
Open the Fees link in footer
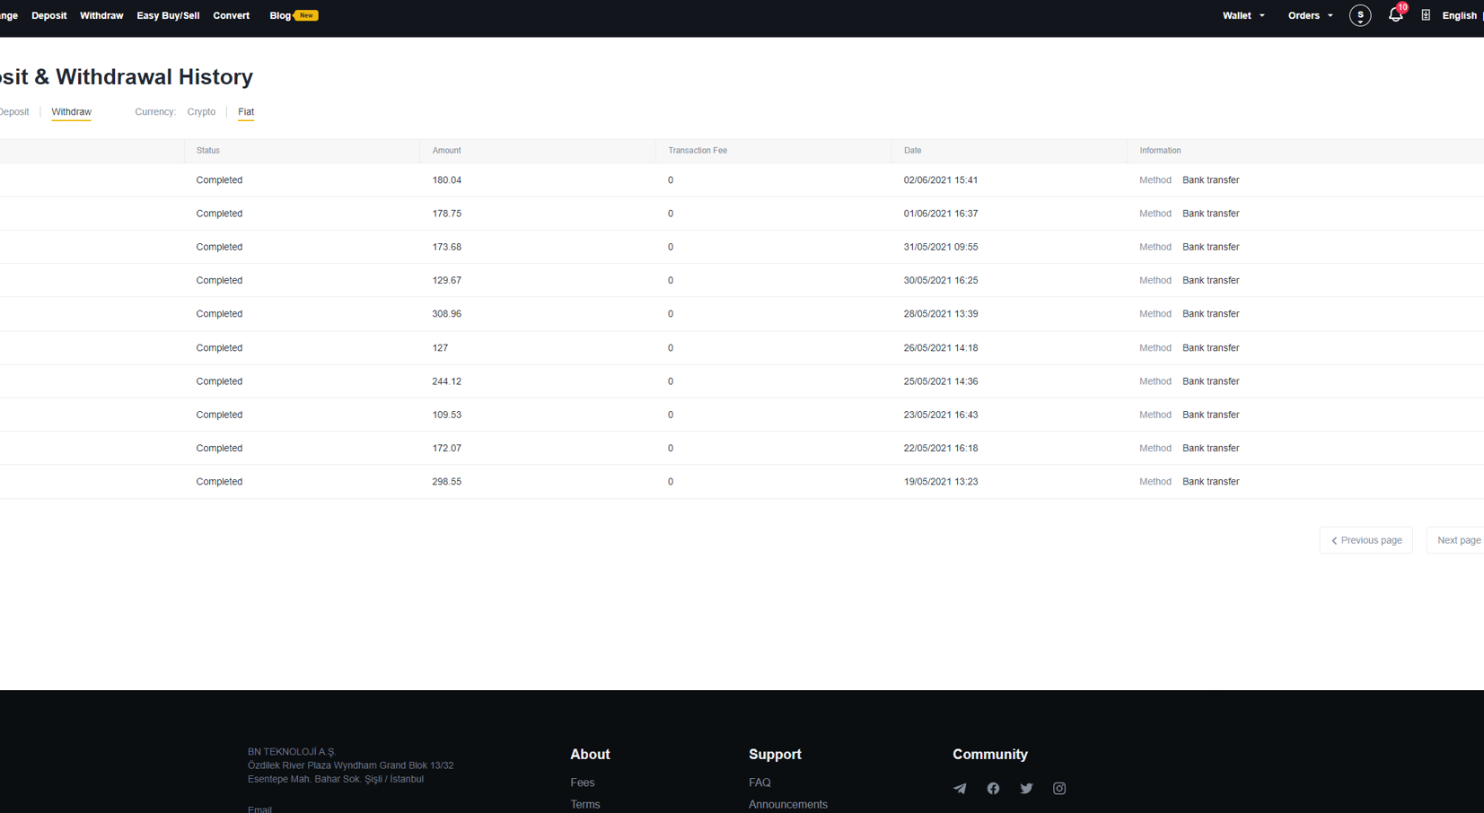582,782
